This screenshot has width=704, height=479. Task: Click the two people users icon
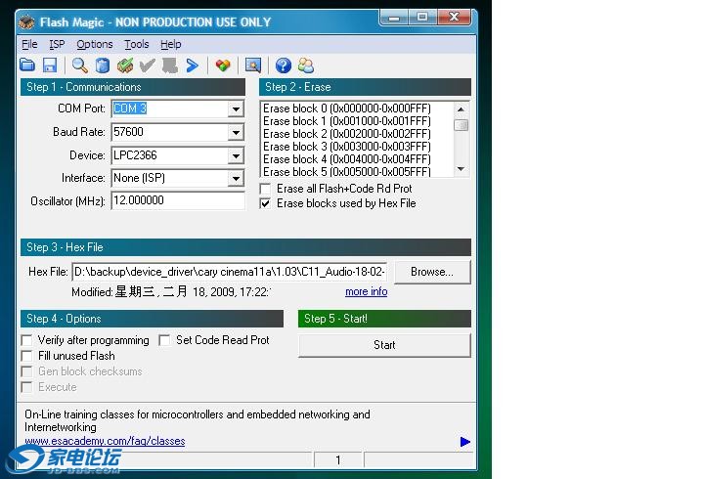click(306, 65)
